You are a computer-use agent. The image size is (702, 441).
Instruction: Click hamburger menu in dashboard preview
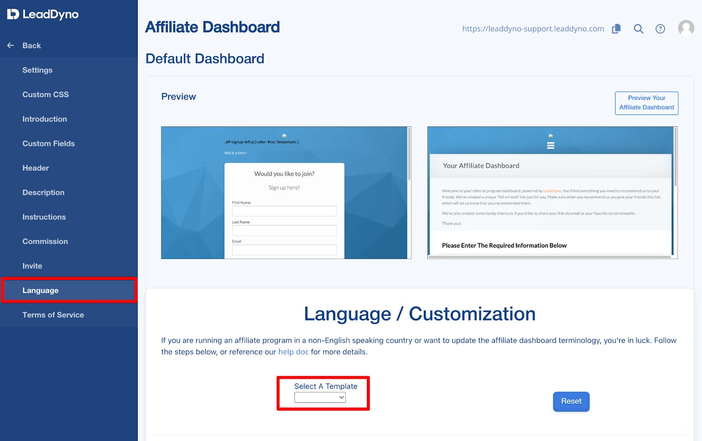551,146
